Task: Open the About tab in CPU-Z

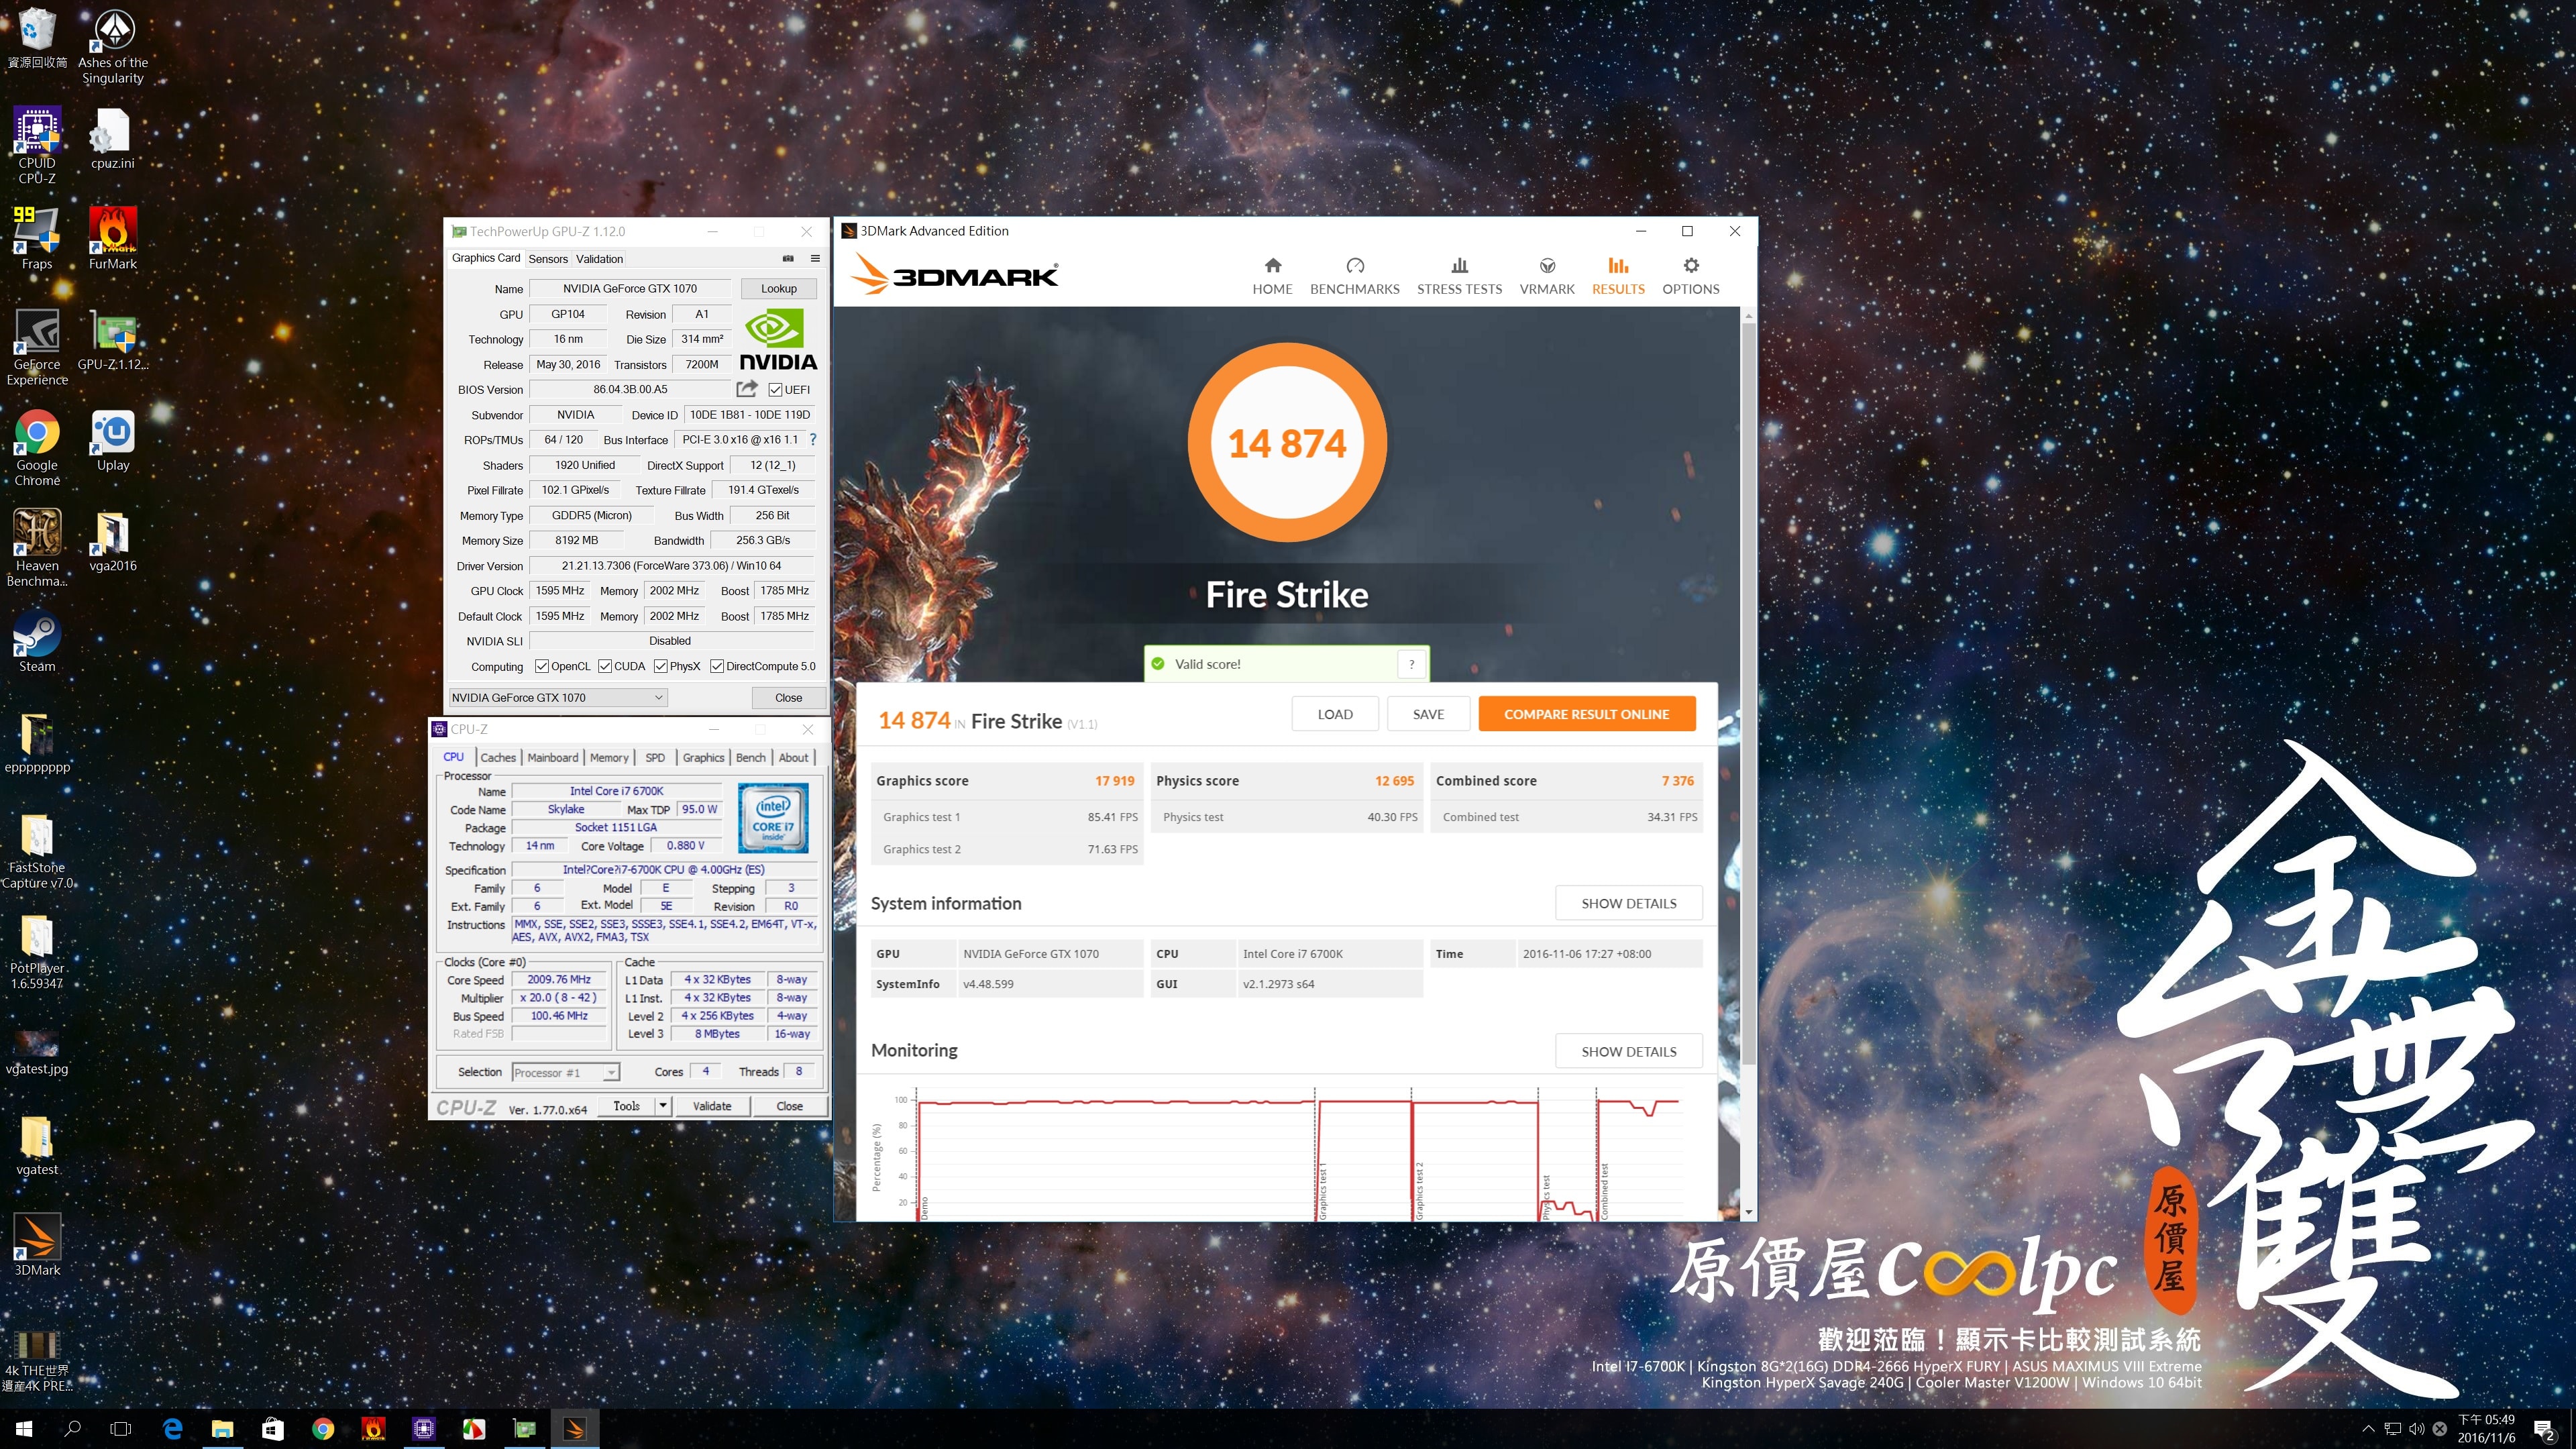Action: pos(794,757)
